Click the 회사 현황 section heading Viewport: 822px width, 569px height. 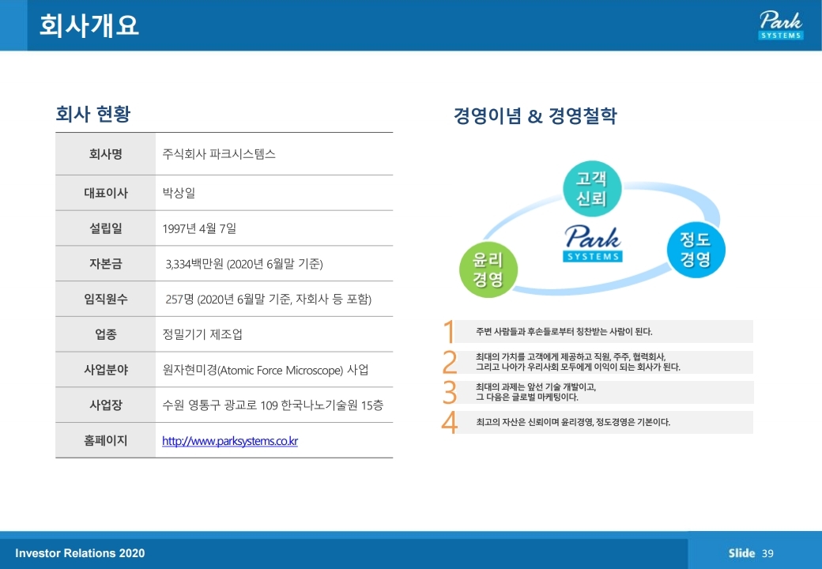(x=92, y=114)
